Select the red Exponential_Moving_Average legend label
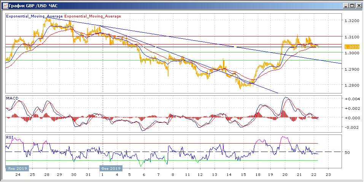This screenshot has width=364, height=182. coord(93,16)
